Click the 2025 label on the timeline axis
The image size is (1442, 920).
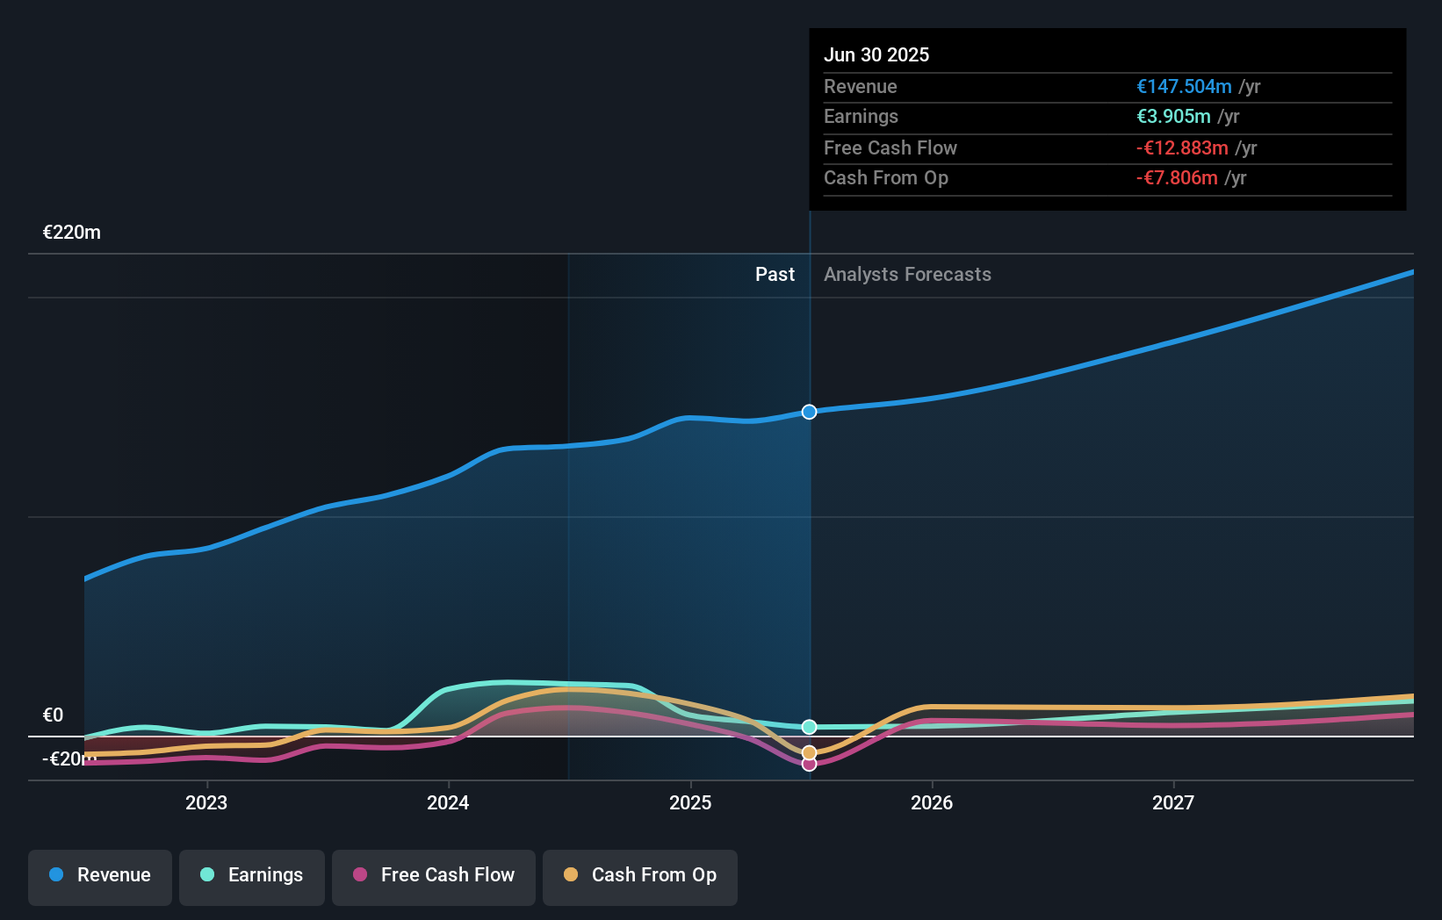coord(690,801)
